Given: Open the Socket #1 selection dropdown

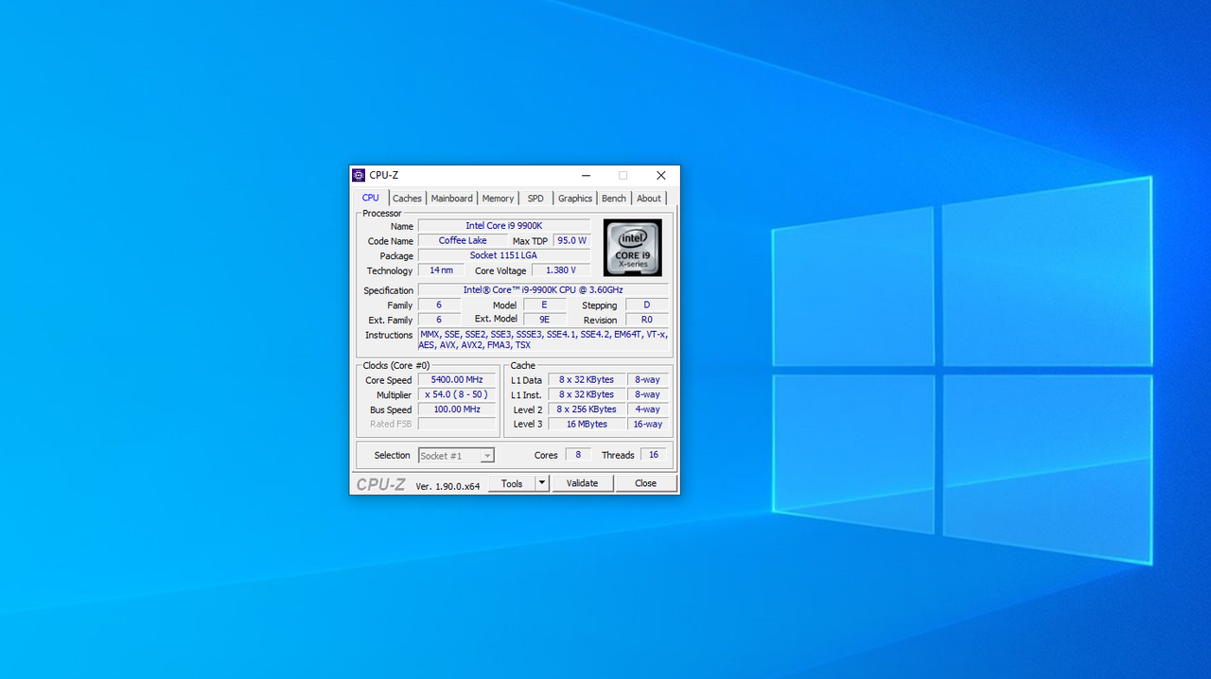Looking at the screenshot, I should tap(457, 456).
